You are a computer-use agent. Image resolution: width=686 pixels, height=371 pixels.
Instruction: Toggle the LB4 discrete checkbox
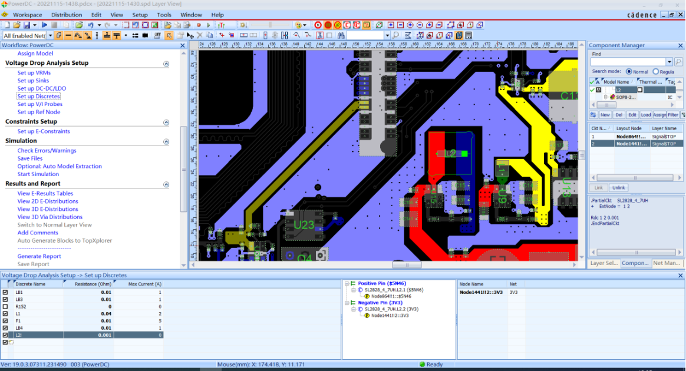pyautogui.click(x=5, y=328)
